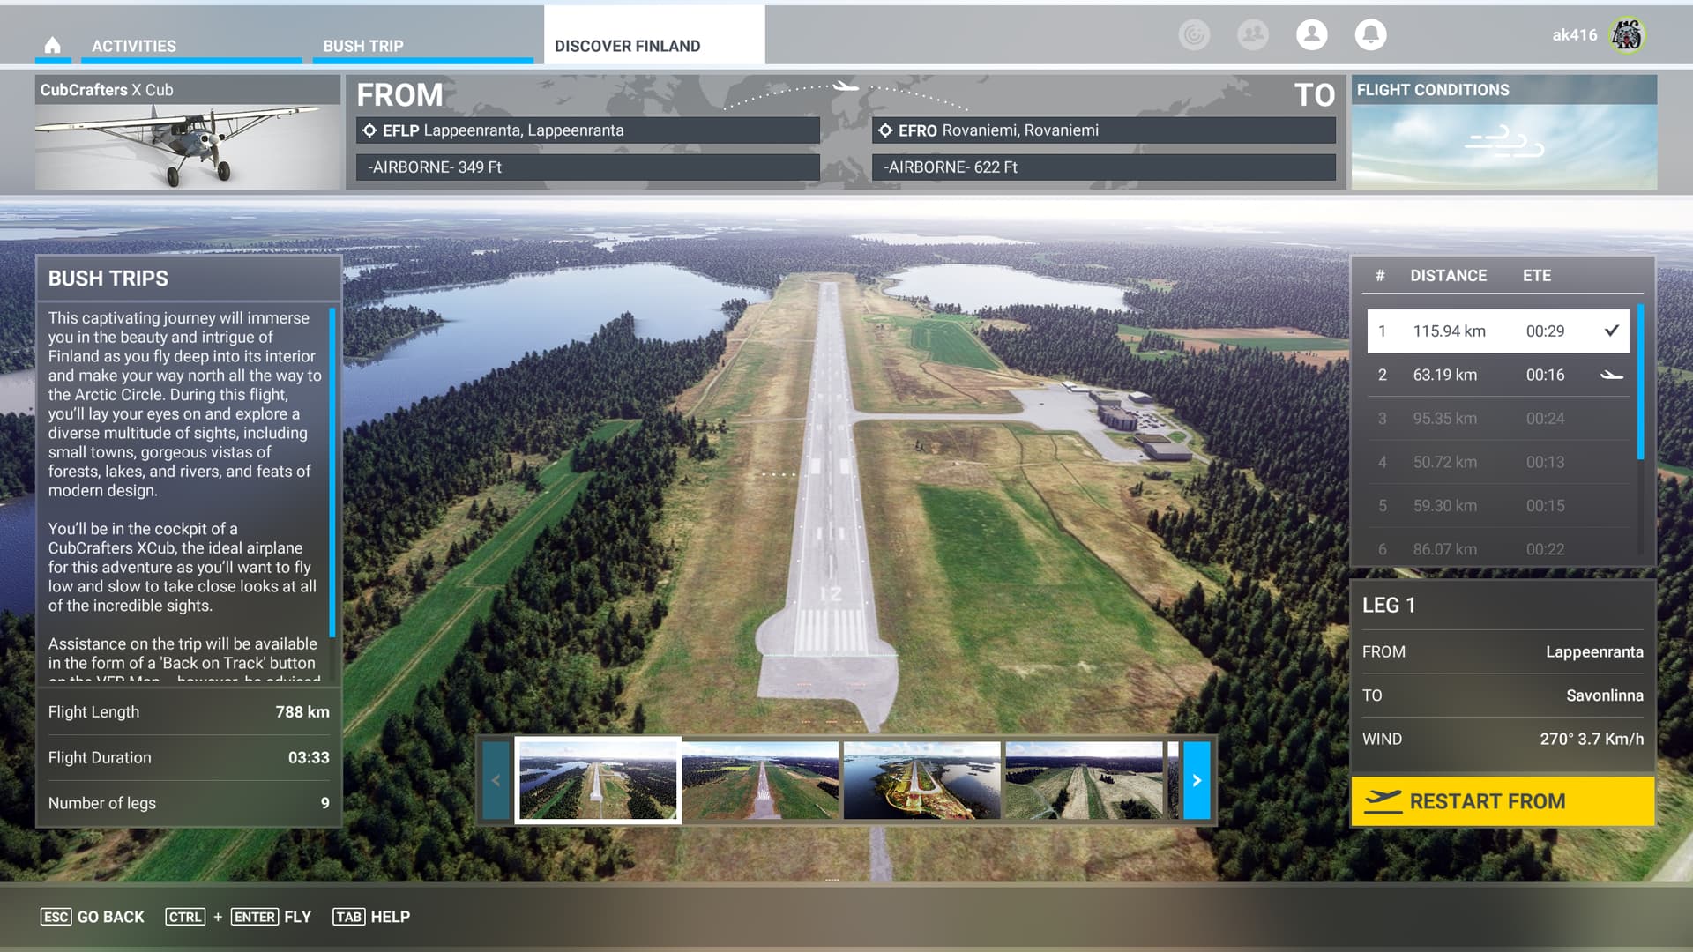Switch to the Bush Trip tab

[x=363, y=46]
